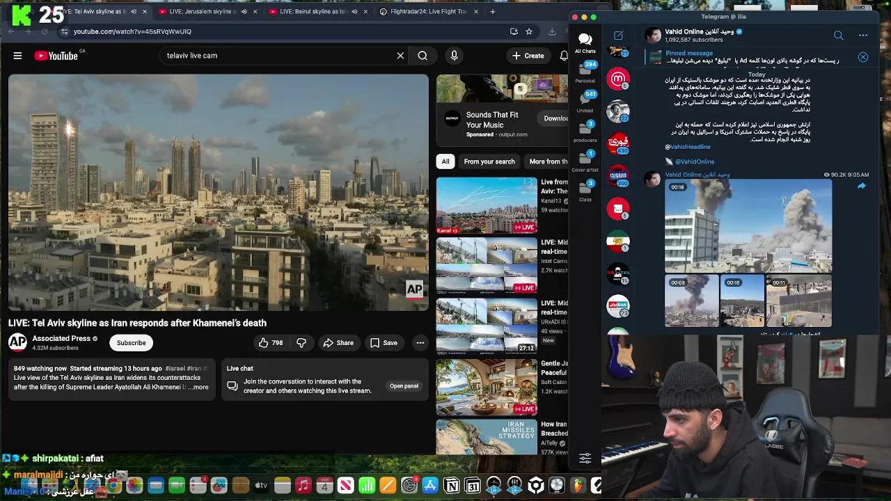Click the Create button on YouTube

click(x=528, y=56)
